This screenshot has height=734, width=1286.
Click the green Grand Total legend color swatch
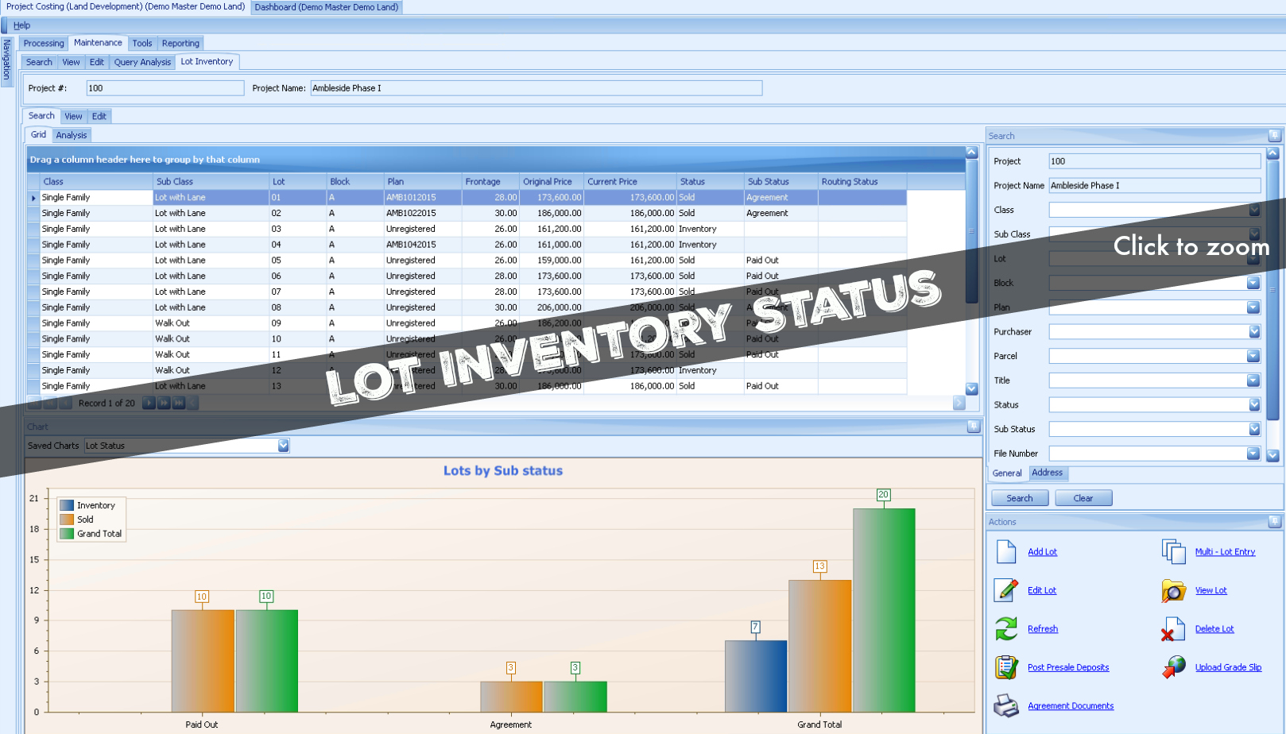67,533
